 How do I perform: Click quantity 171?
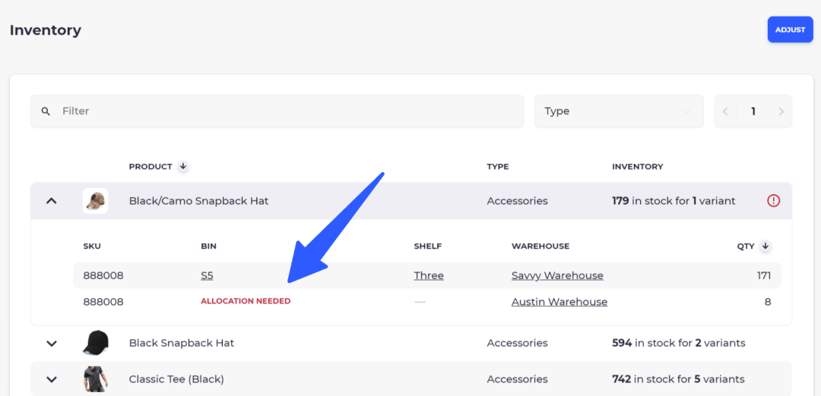762,275
